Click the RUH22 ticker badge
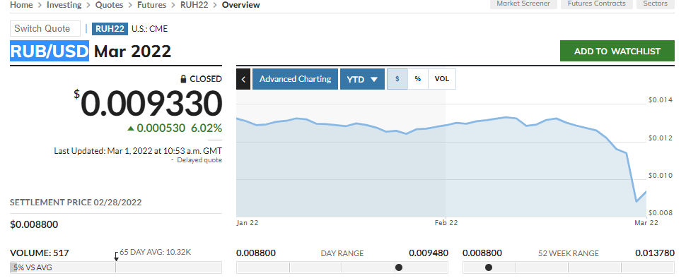 click(x=110, y=29)
